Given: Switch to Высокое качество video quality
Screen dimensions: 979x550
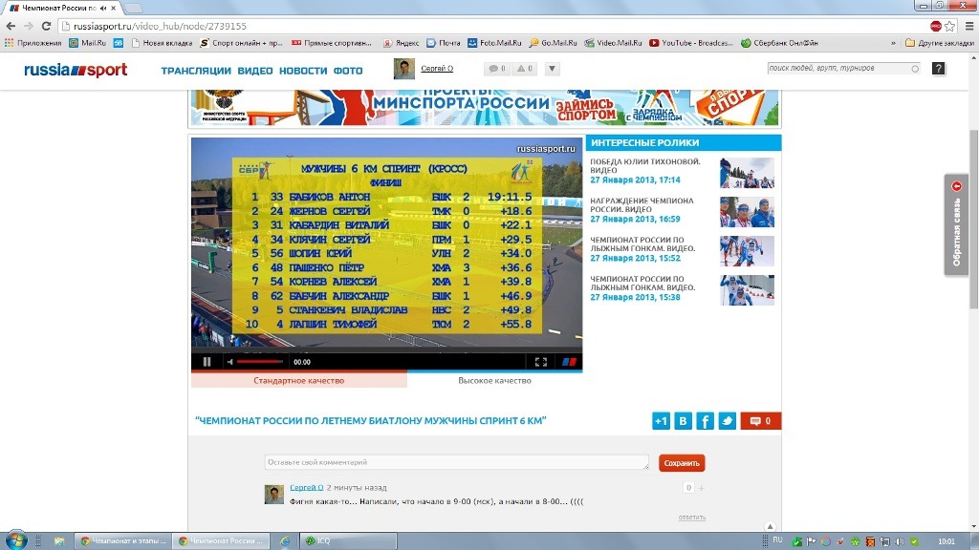Looking at the screenshot, I should click(x=494, y=380).
